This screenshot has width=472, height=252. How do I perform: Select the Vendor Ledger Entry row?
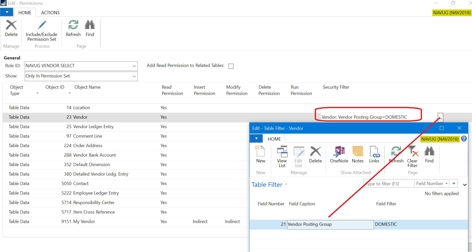coord(126,127)
